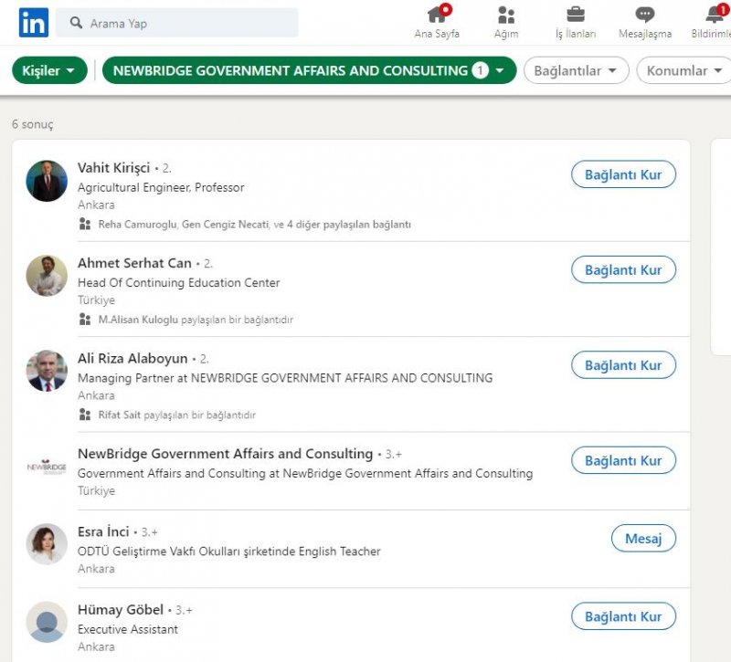The image size is (731, 662).
Task: Click "Agricultural Engineer, Professor" headline text
Action: coord(161,187)
